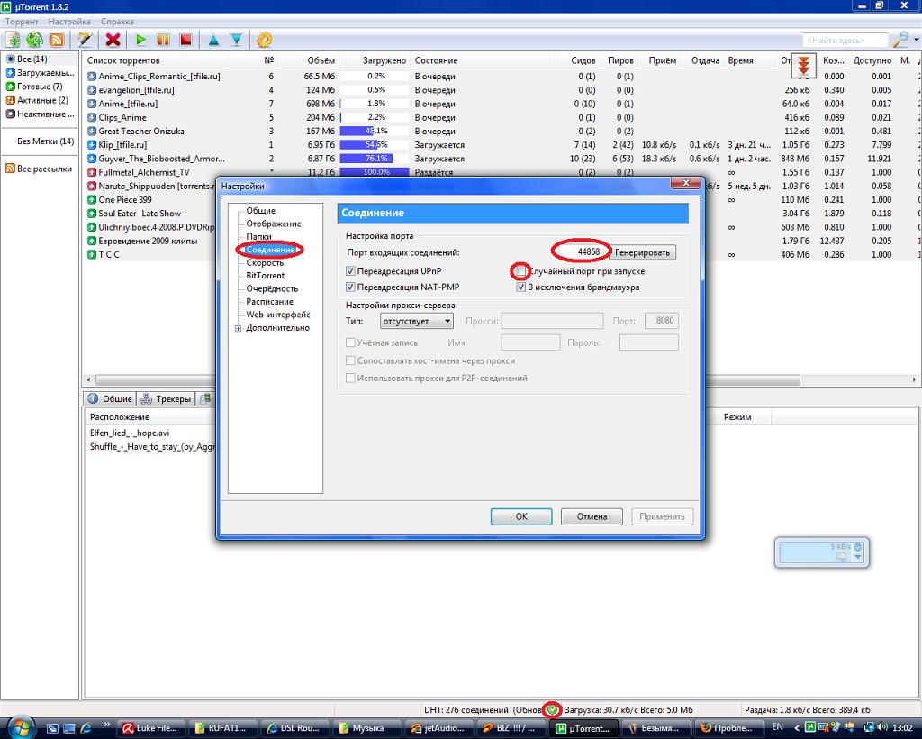Toggle Сопоставлять хост-имена через прокси checkbox

(x=350, y=360)
